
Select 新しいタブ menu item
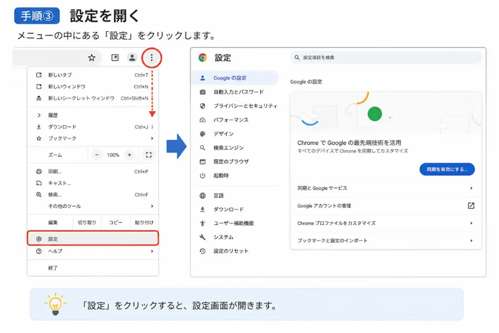[93, 75]
